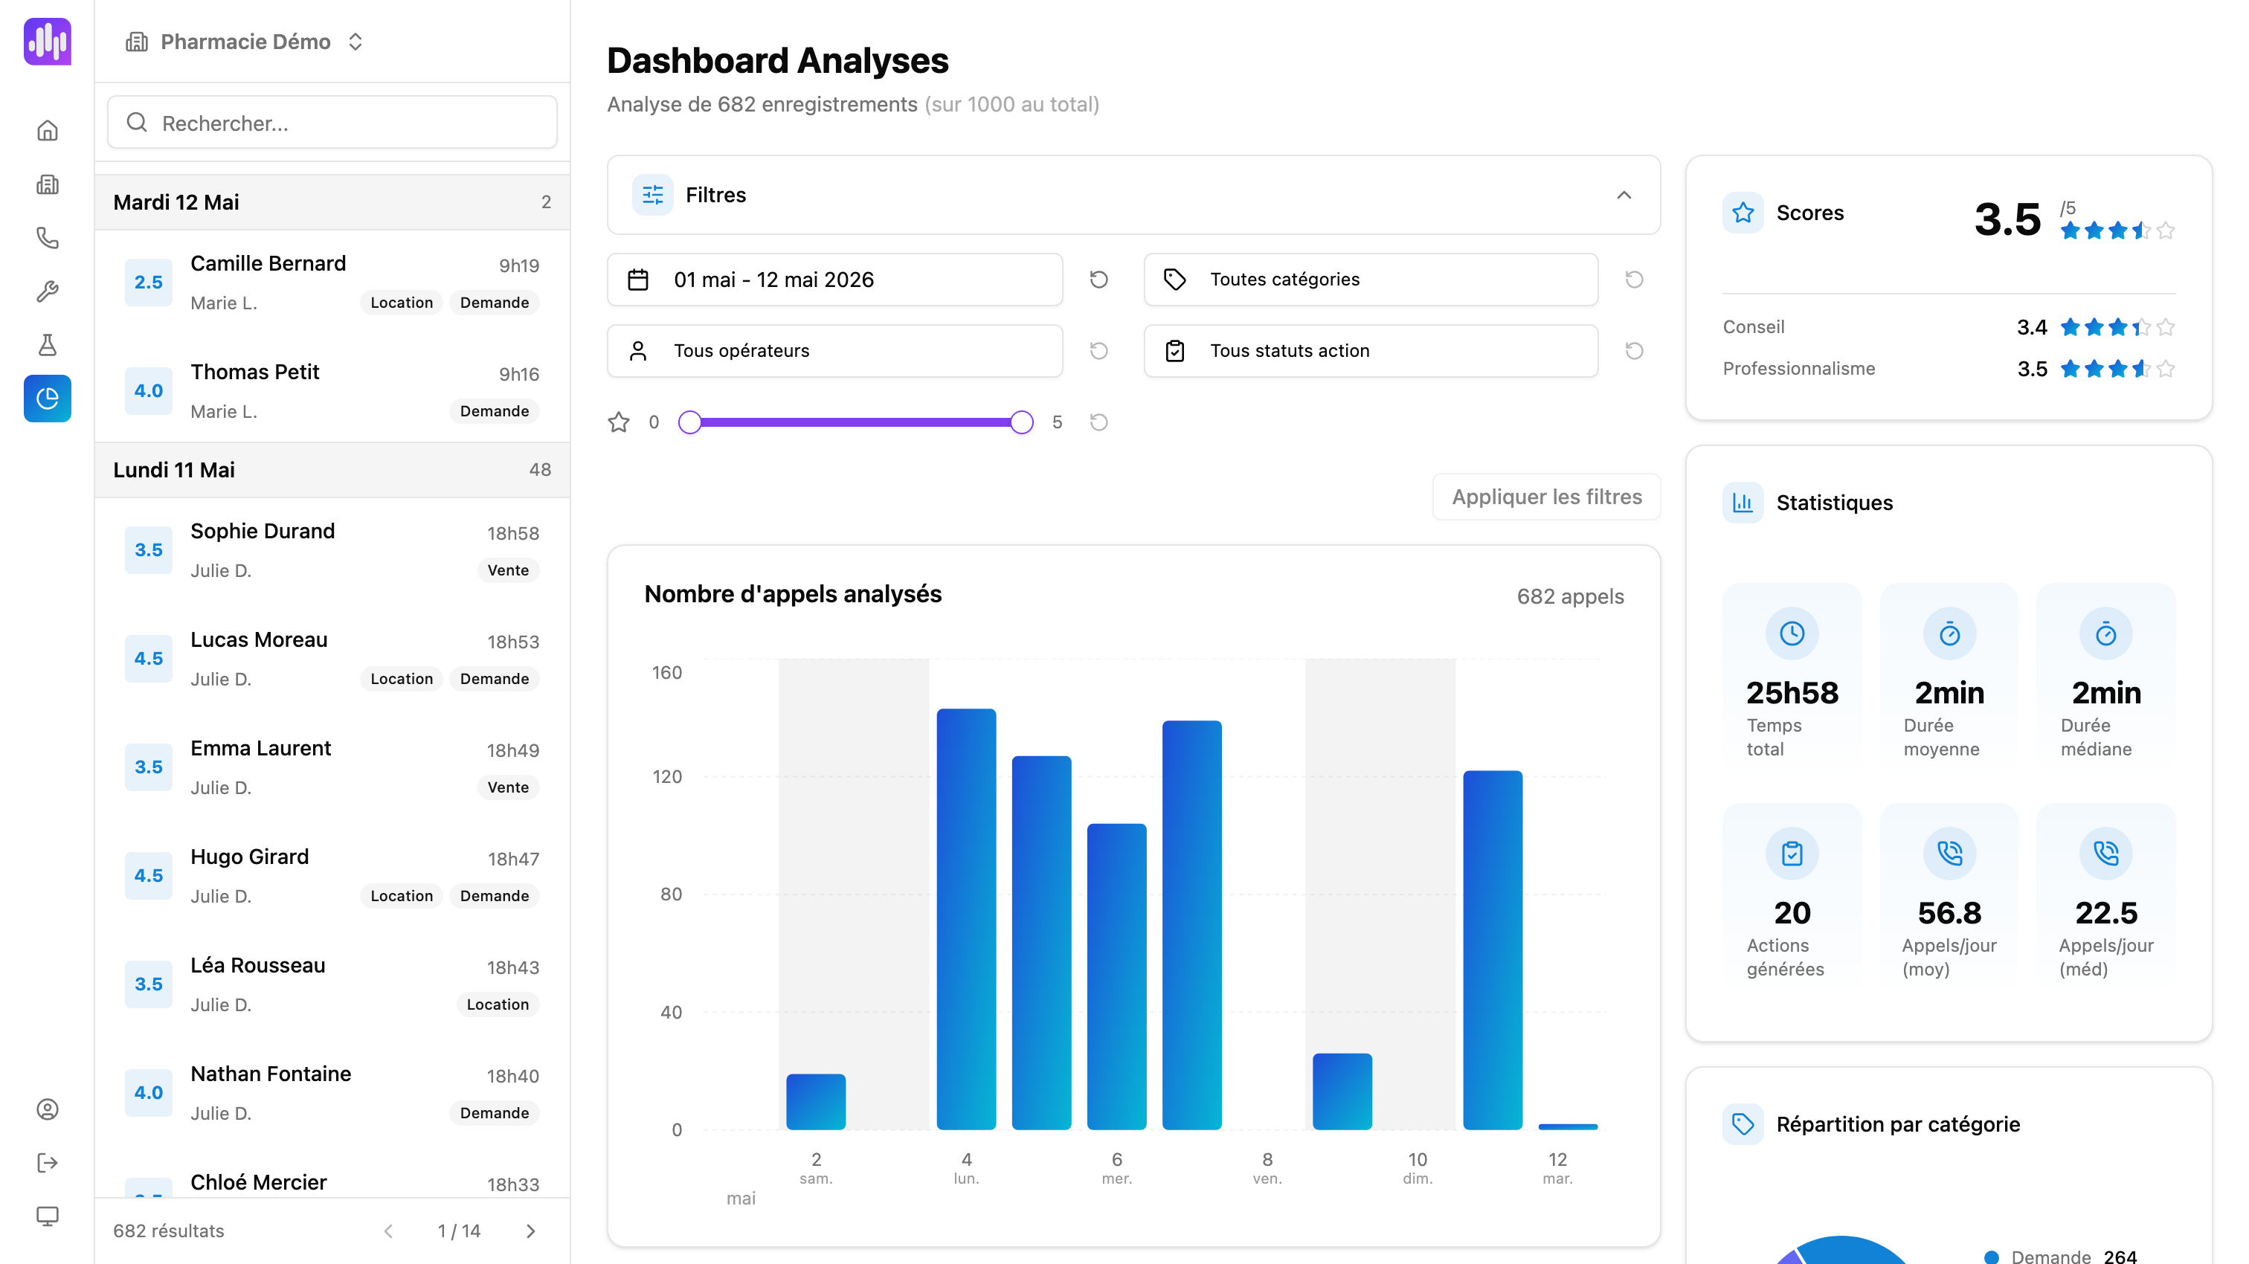Open Thomas Petit call record

(332, 391)
